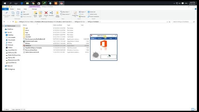Click Select all in ribbon
Image resolution: width=199 pixels, height=112 pixels.
[x=91, y=12]
